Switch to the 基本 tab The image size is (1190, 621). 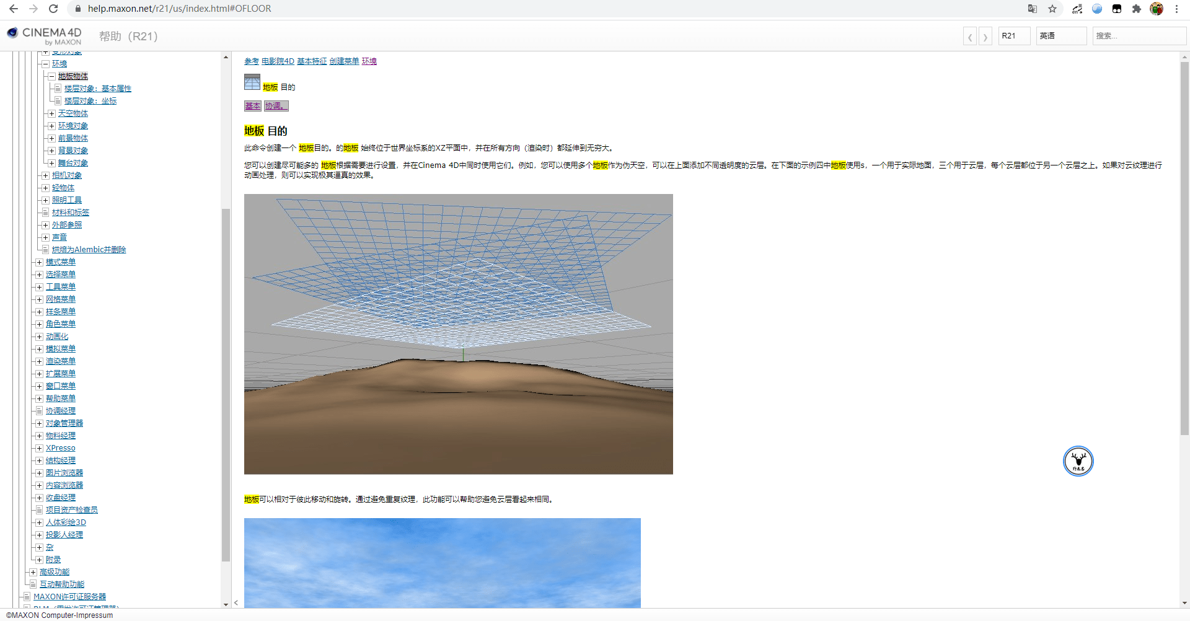click(x=252, y=106)
